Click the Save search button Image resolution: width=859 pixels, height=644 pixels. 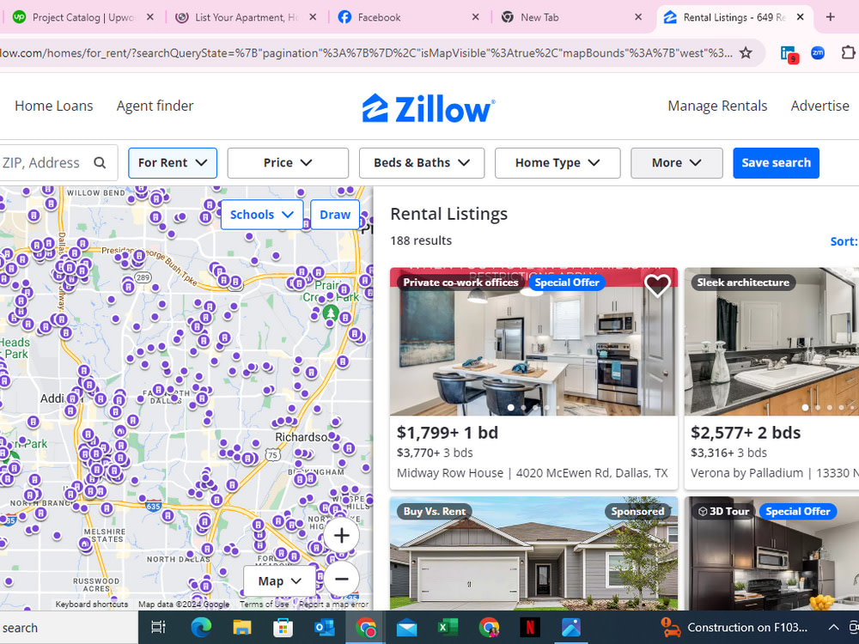[776, 162]
